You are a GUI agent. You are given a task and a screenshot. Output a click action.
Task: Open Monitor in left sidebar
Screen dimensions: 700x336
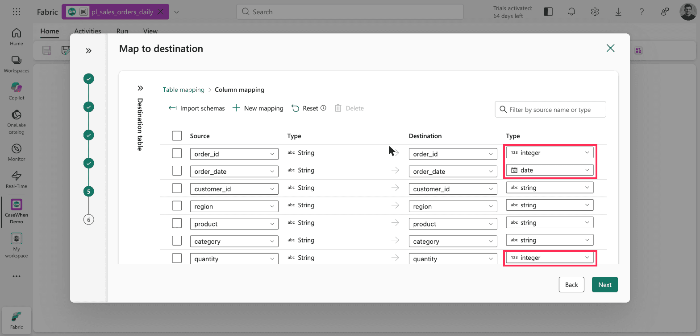[17, 152]
